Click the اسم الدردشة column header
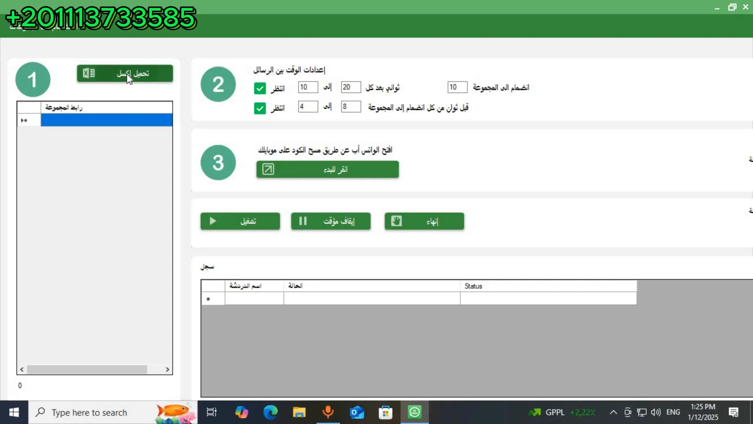The image size is (753, 424). click(254, 286)
